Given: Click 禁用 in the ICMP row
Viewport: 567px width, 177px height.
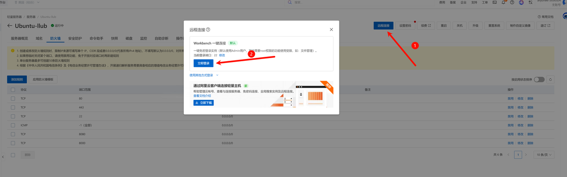Looking at the screenshot, I should [x=511, y=125].
